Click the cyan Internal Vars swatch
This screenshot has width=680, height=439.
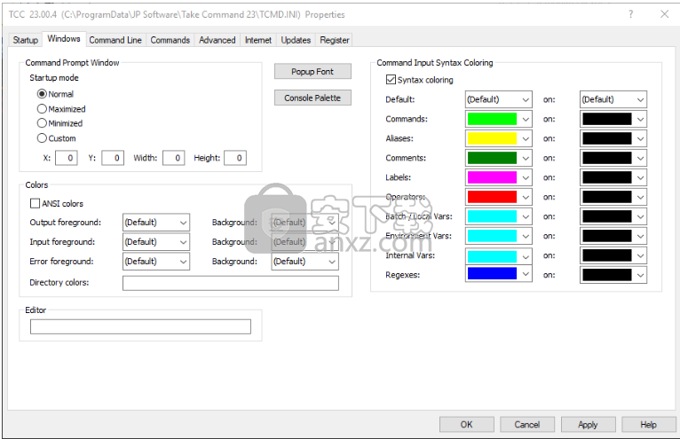[x=492, y=256]
